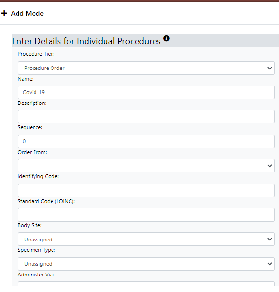279x292 pixels.
Task: Click the Enter Details for Individual Procedures heading
Action: [x=86, y=41]
